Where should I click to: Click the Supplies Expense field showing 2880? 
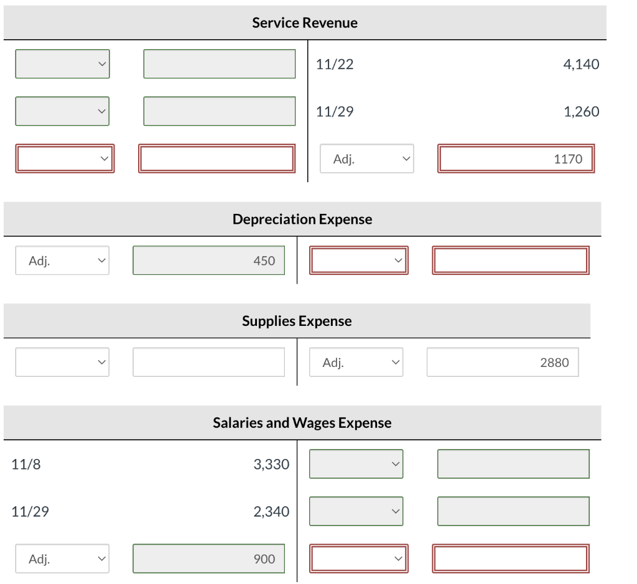point(502,362)
